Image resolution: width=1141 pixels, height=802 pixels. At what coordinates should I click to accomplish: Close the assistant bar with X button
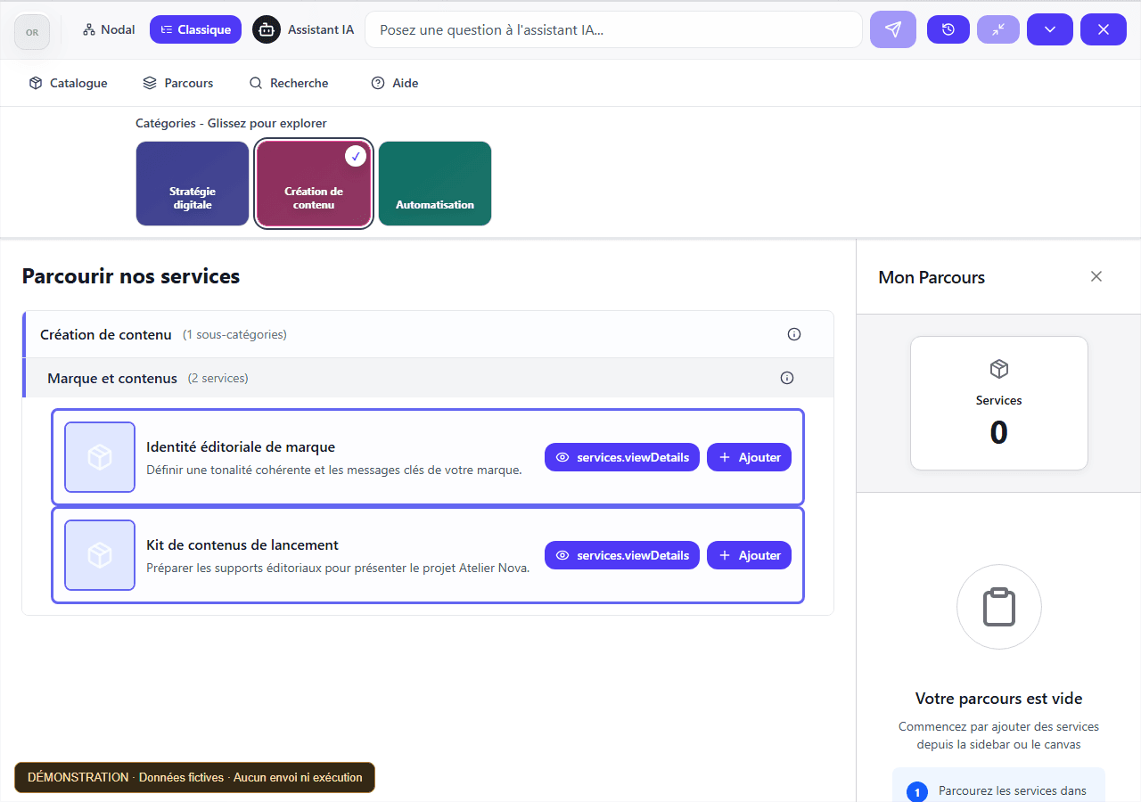coord(1104,29)
